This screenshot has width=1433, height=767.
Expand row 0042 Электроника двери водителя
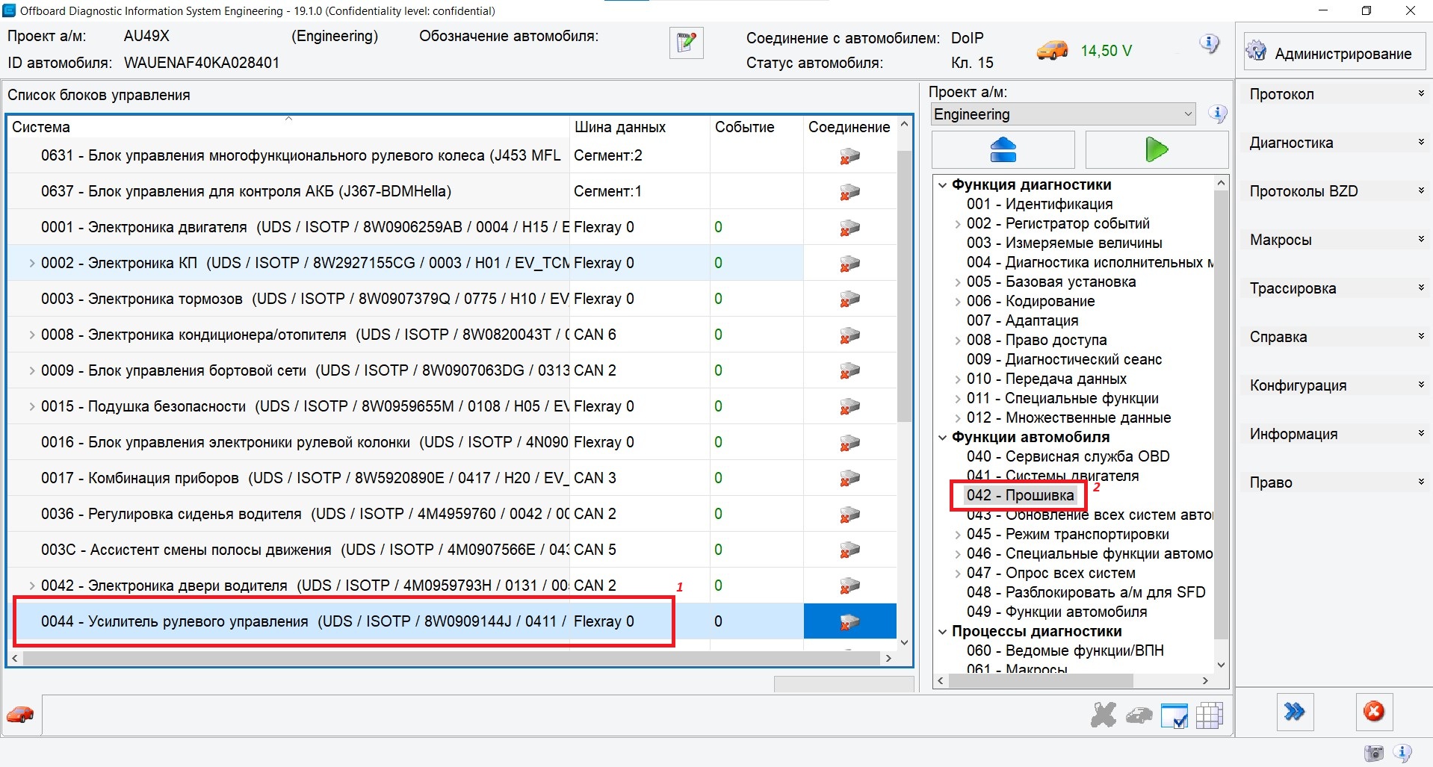32,586
